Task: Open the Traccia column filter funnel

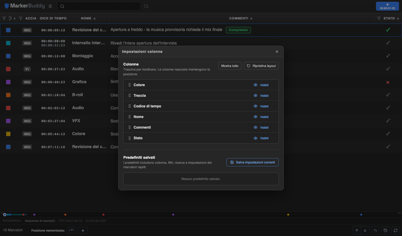Action: (20, 18)
